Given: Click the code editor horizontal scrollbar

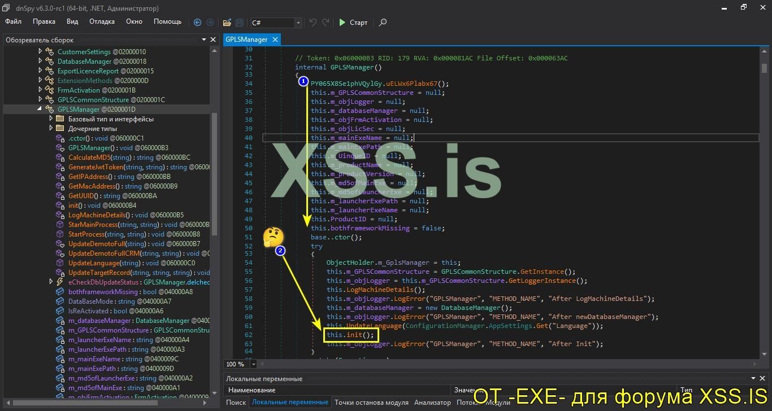Looking at the screenshot, I should pos(508,364).
